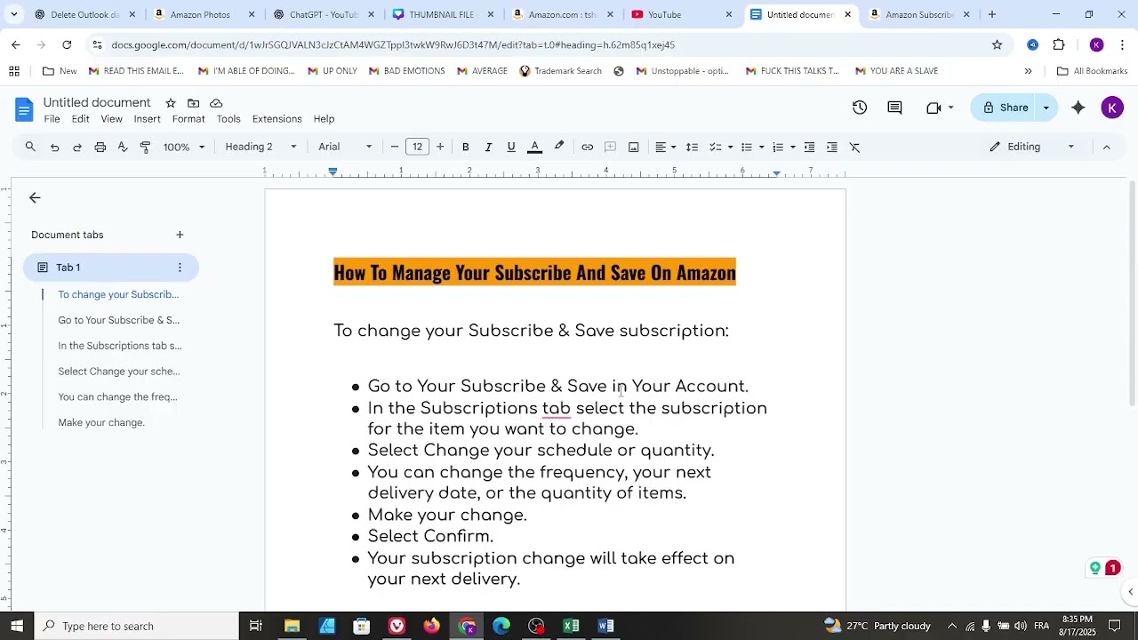Viewport: 1138px width, 640px height.
Task: Activate the Paint format roller tool
Action: tap(146, 147)
